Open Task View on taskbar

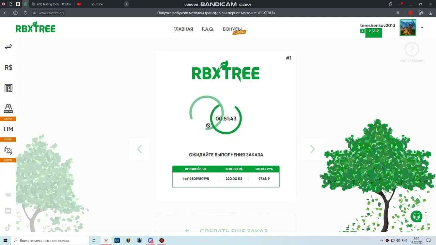click(94, 241)
